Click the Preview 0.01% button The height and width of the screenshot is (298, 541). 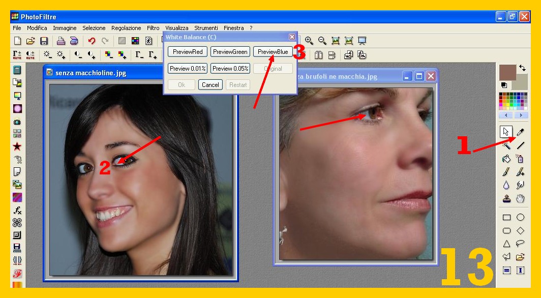tap(188, 69)
